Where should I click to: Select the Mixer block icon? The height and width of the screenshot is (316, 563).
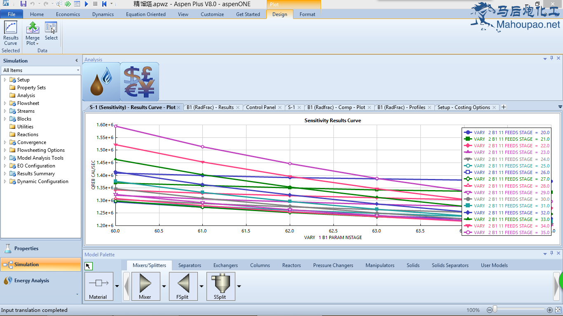(145, 286)
